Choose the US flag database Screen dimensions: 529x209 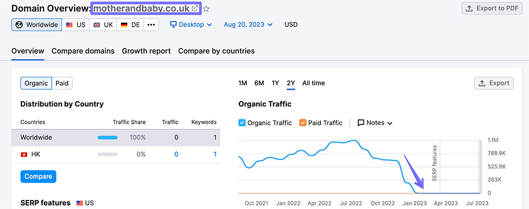click(76, 24)
